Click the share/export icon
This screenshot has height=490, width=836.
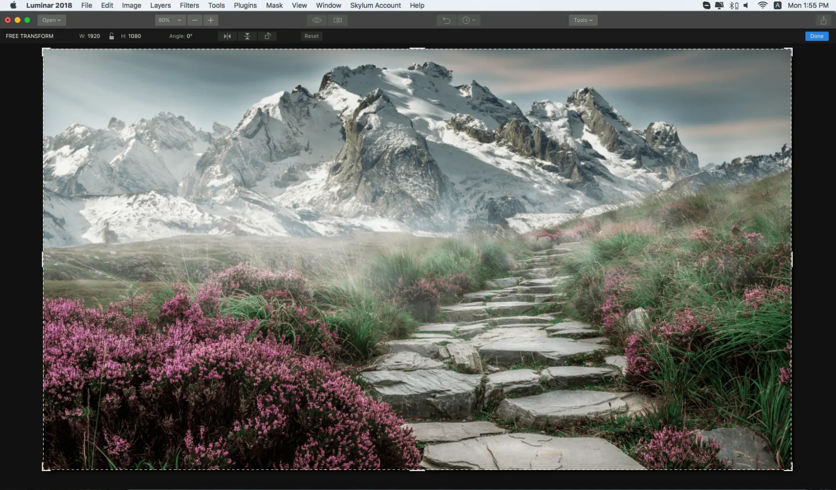point(823,20)
